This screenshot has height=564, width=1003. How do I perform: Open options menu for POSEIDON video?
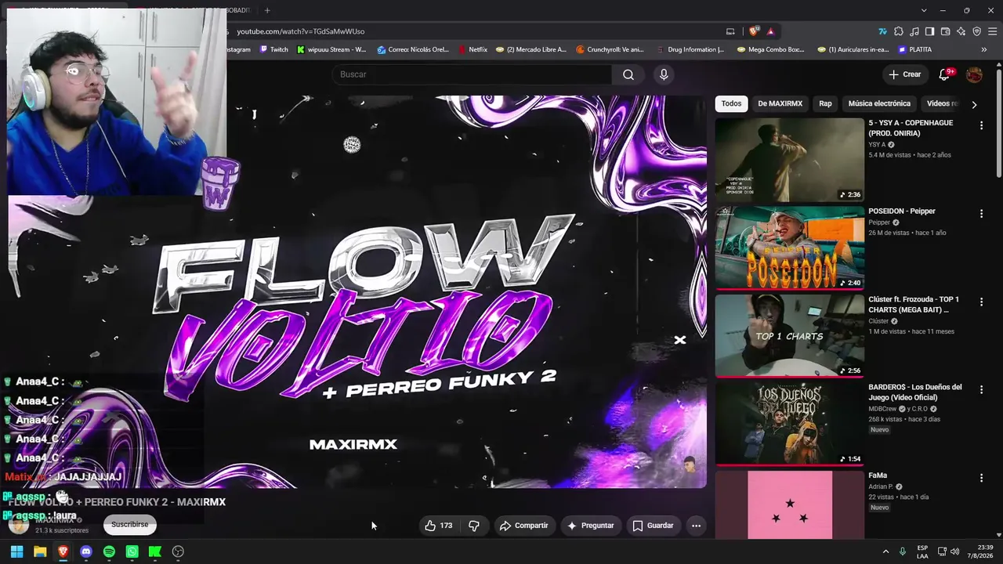pyautogui.click(x=981, y=213)
